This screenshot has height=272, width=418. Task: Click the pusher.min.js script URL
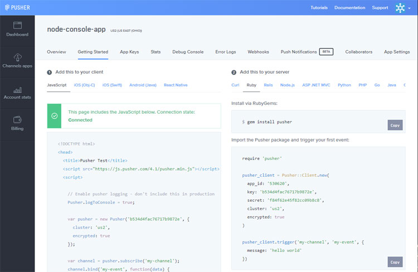pos(144,169)
